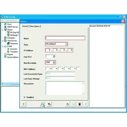The image size is (127, 127).
Task: Open Accounts under E-Mail
Action: (14, 49)
